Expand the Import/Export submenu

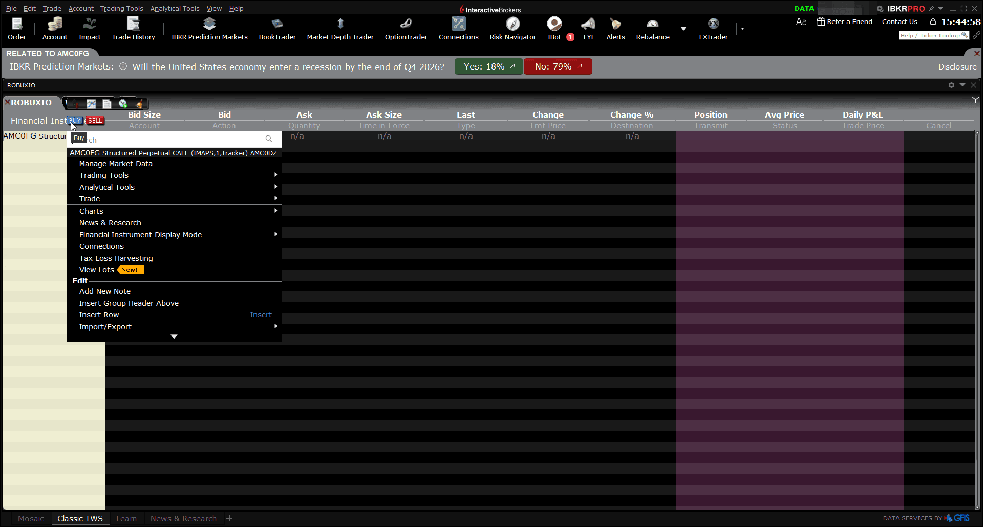[x=174, y=327]
